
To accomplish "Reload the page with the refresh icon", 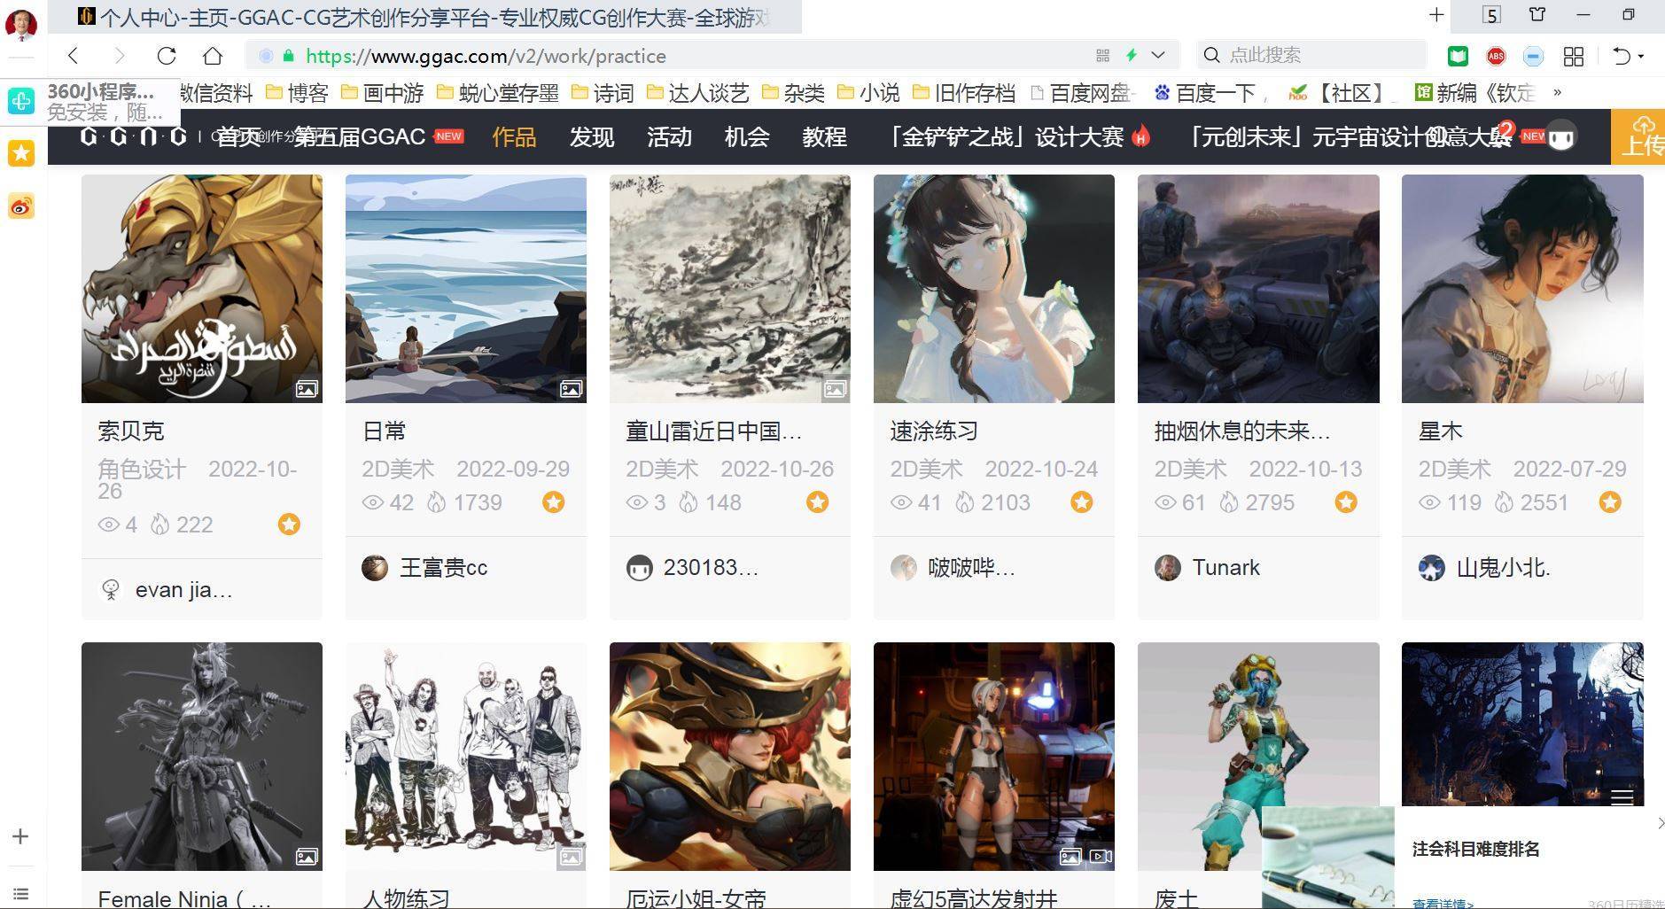I will click(166, 56).
